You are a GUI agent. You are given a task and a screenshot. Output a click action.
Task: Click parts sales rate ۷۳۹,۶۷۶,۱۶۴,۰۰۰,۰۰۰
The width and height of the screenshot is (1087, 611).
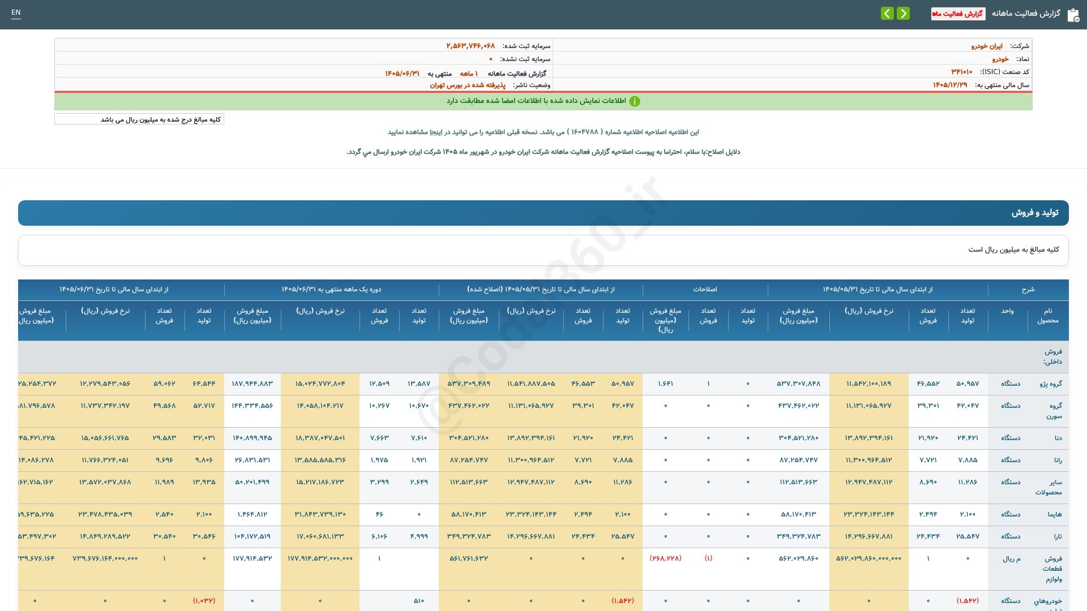tap(105, 559)
